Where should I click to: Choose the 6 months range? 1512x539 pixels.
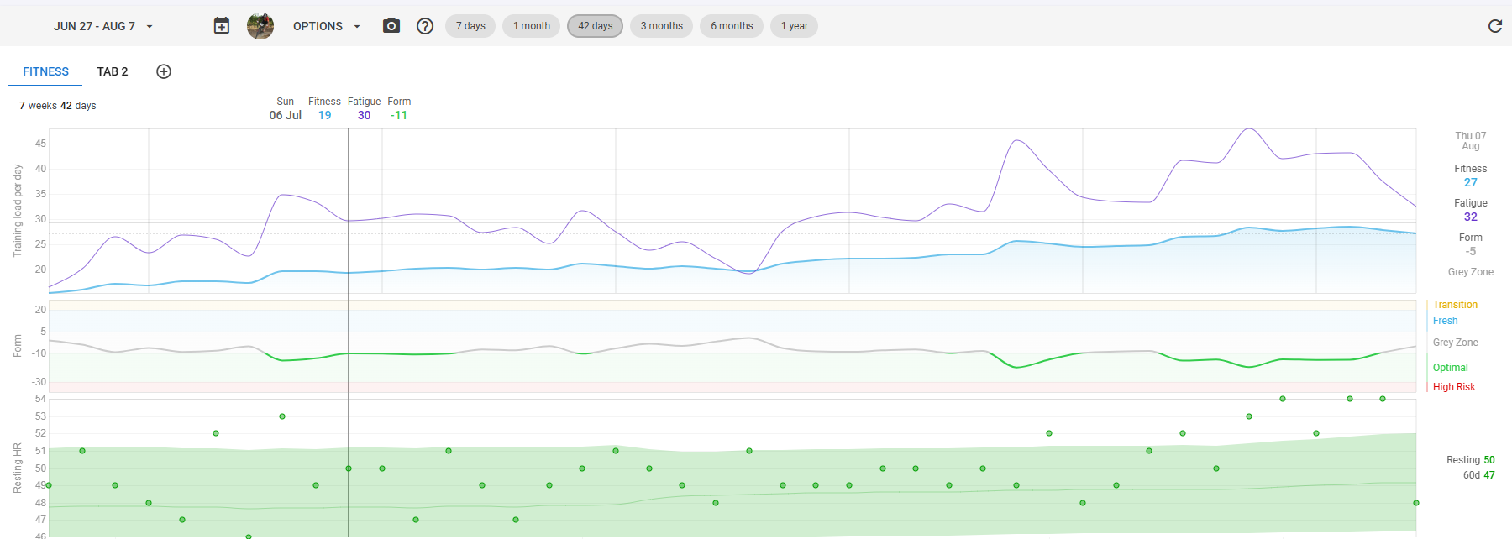pyautogui.click(x=732, y=26)
